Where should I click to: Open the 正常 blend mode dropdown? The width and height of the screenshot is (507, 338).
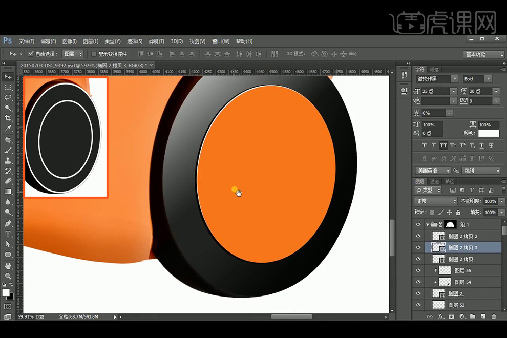coord(436,201)
